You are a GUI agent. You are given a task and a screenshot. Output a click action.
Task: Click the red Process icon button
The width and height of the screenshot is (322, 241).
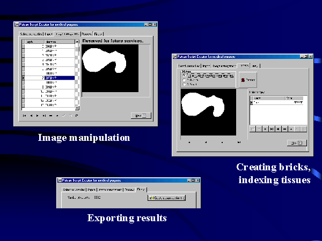[244, 79]
